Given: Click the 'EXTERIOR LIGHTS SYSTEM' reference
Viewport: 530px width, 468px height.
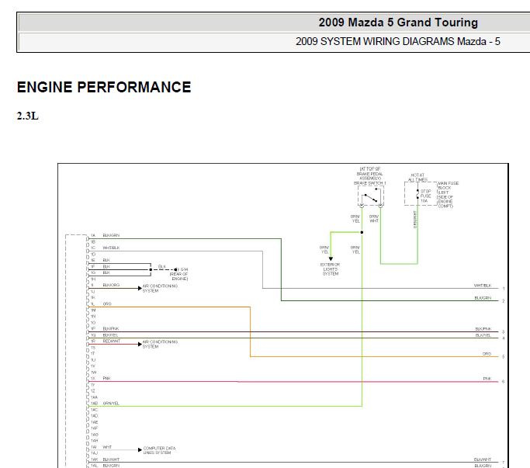Looking at the screenshot, I should [331, 269].
